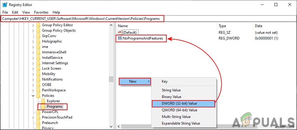
Task: Select the Explorer key label
Action: click(x=54, y=101)
